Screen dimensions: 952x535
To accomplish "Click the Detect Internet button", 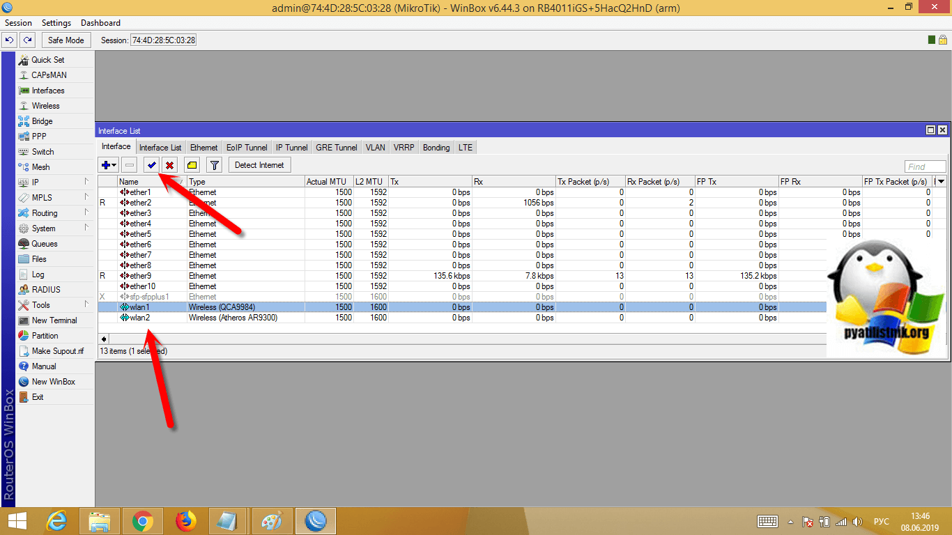I will pos(259,165).
